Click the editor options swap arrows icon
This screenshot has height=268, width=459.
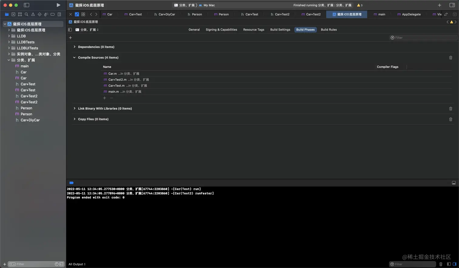coord(446,14)
